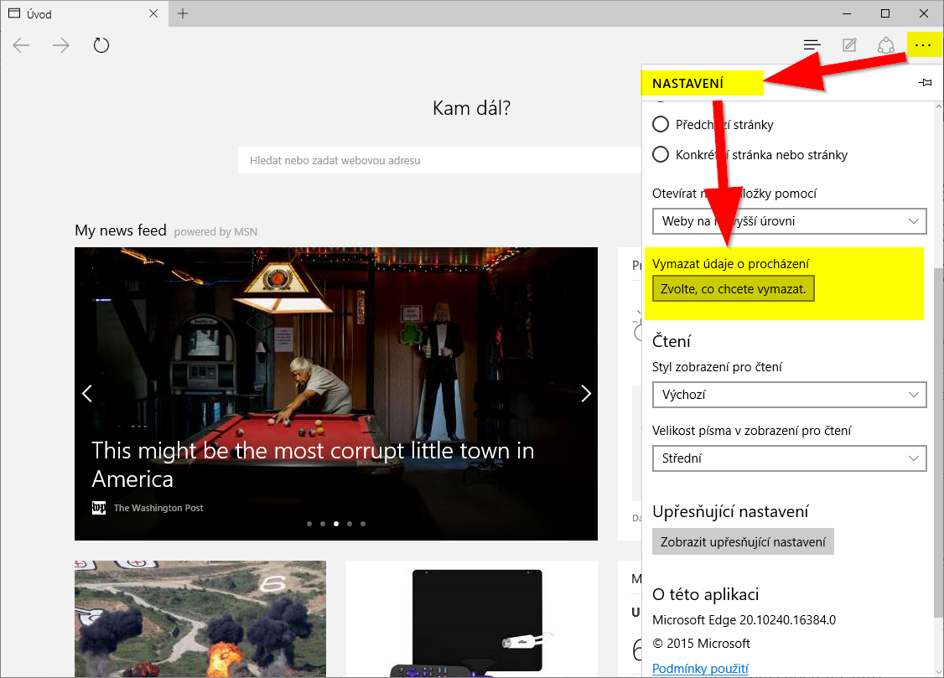
Task: Maximize the Edge window
Action: 885,13
